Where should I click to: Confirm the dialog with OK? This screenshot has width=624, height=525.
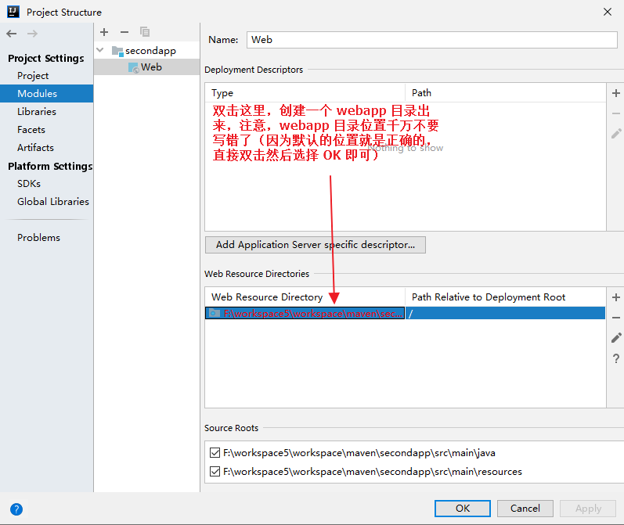click(x=463, y=509)
